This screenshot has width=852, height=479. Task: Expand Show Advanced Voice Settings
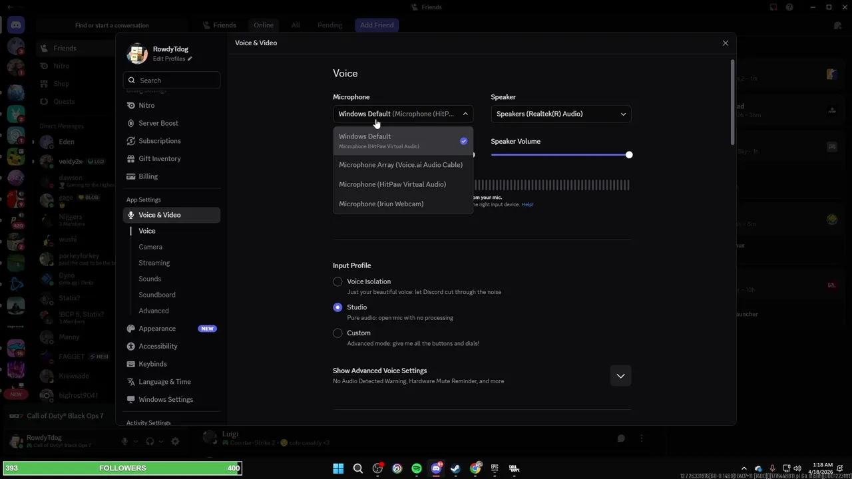[x=620, y=376]
